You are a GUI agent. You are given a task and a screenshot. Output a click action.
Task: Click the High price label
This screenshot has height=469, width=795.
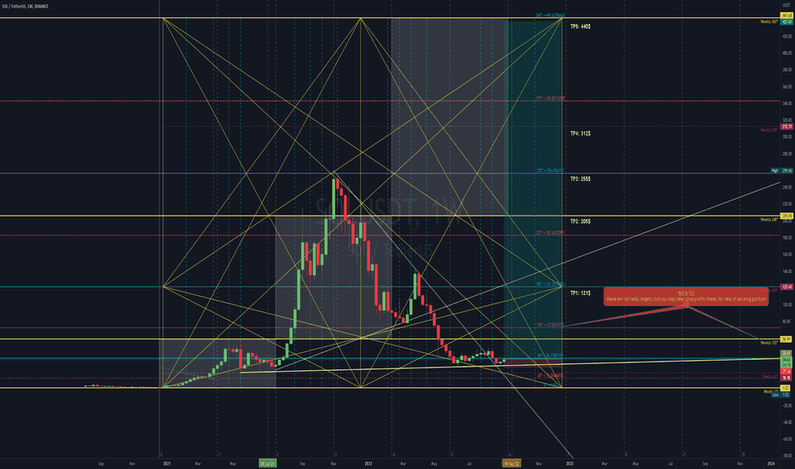pyautogui.click(x=775, y=171)
